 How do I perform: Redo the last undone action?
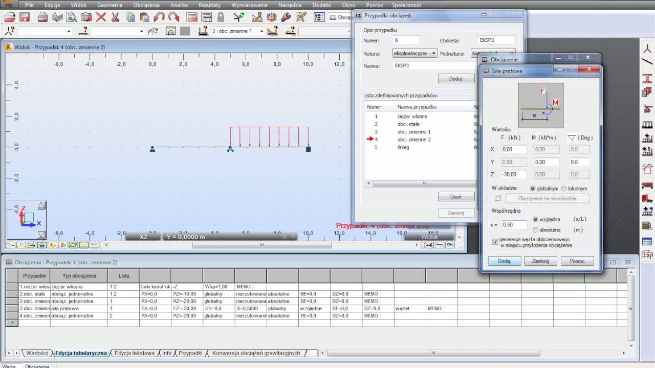pos(173,17)
